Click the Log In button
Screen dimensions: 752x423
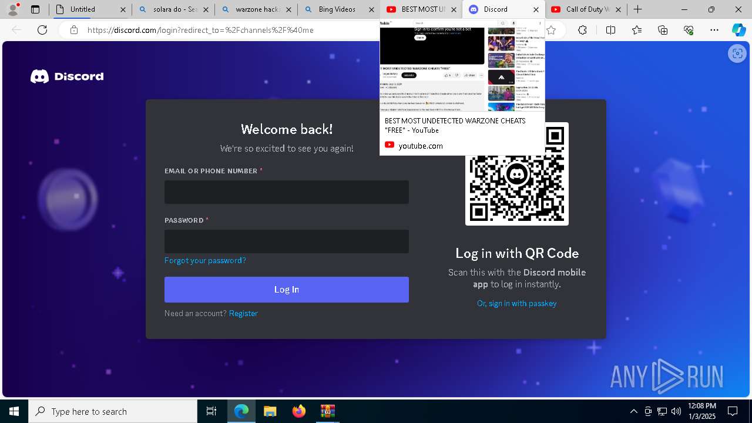click(x=287, y=290)
